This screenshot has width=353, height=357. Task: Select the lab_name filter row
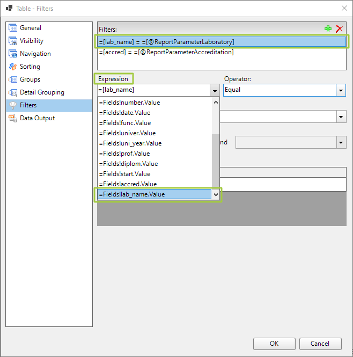(x=166, y=42)
